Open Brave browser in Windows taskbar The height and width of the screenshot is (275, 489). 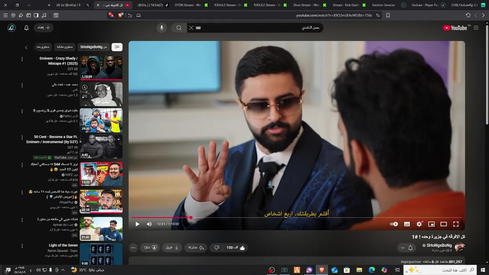point(322,270)
